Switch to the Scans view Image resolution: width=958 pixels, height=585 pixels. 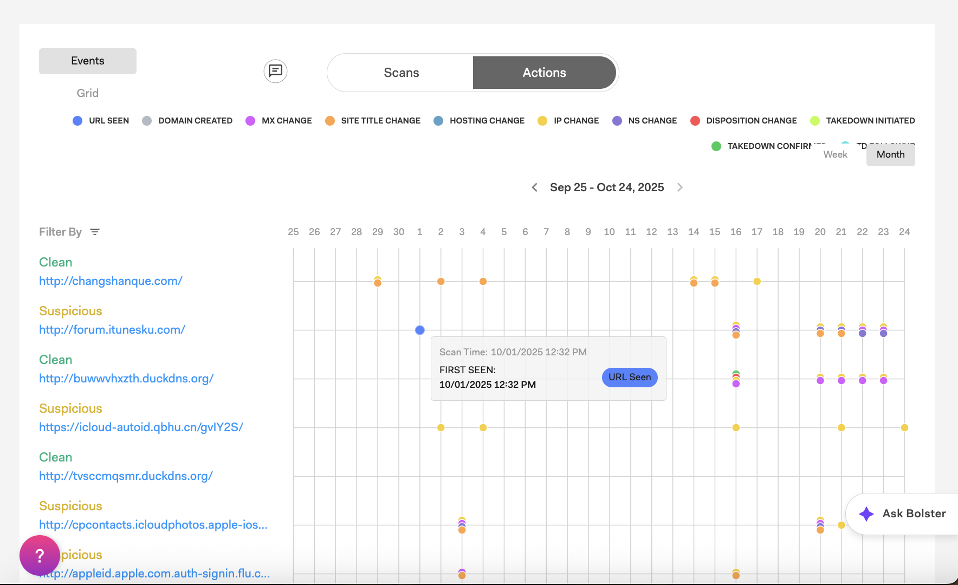tap(401, 73)
